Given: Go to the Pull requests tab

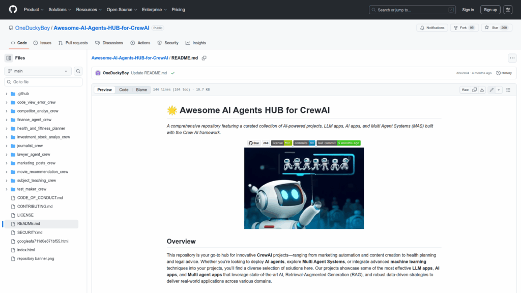Looking at the screenshot, I should coord(73,43).
